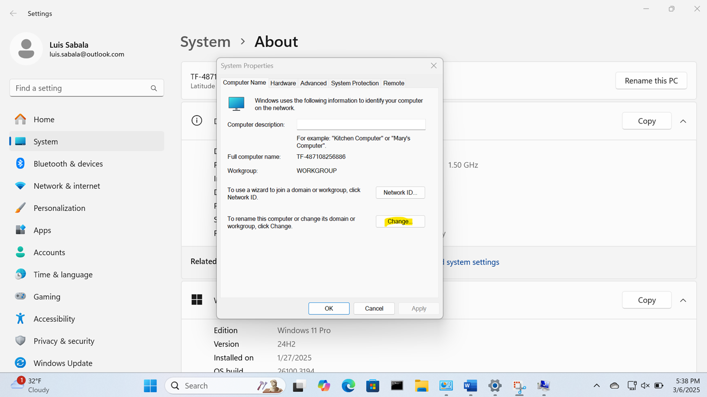Click Computer description input field
This screenshot has width=707, height=397.
[361, 124]
